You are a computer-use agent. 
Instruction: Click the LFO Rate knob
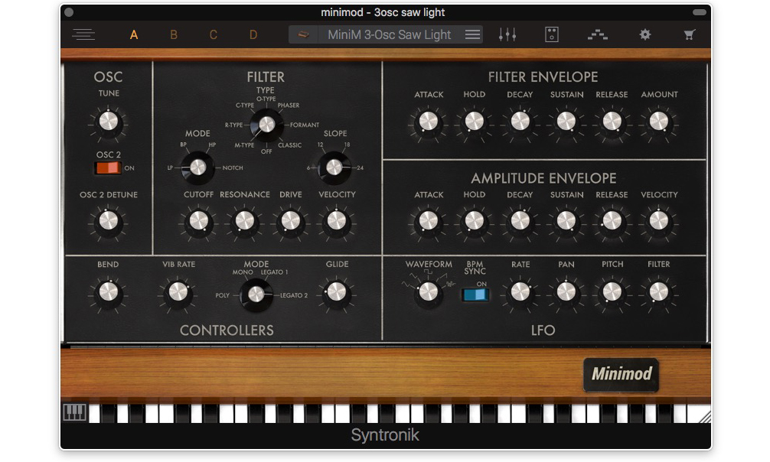coord(520,292)
